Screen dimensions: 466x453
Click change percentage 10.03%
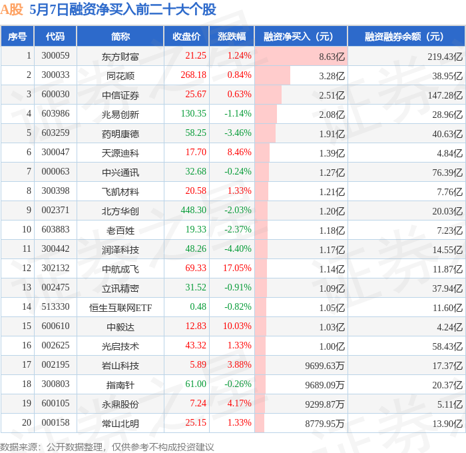(x=237, y=326)
